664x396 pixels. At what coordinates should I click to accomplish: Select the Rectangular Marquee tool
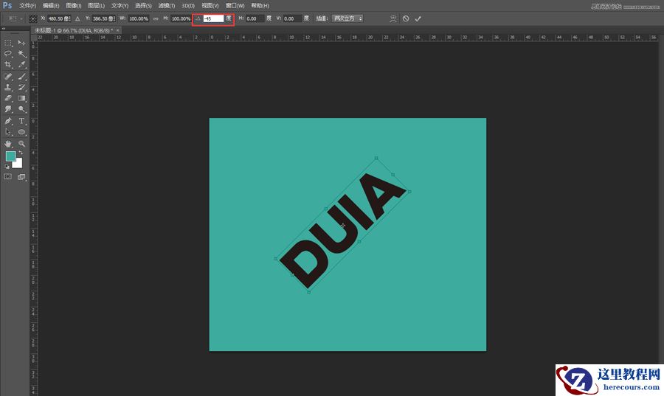8,43
